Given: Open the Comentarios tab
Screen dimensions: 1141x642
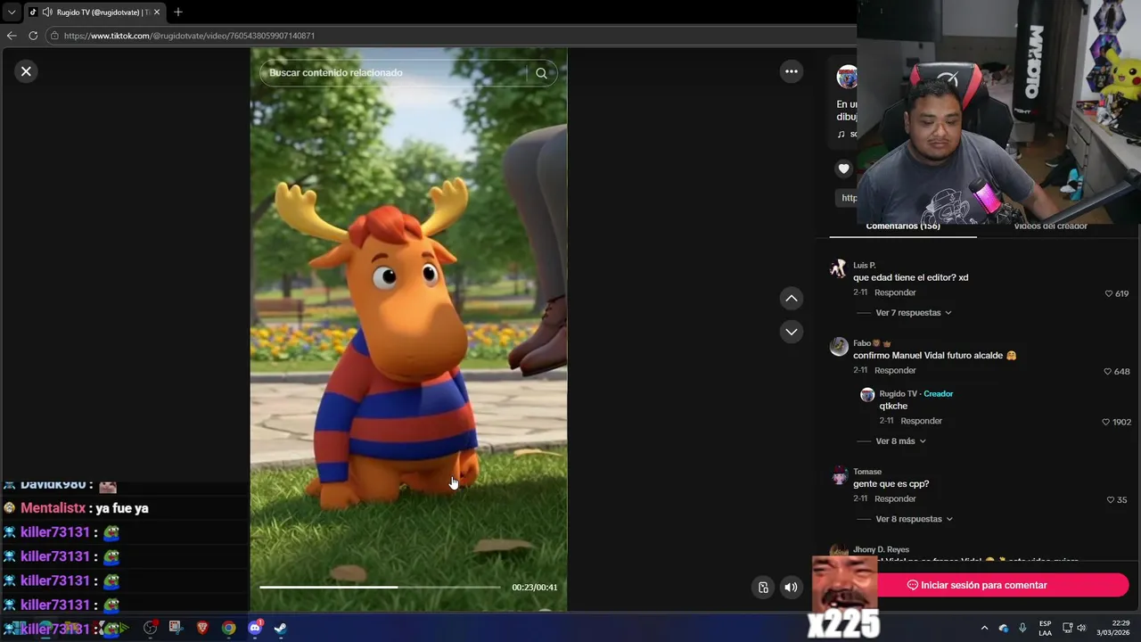Looking at the screenshot, I should click(903, 227).
